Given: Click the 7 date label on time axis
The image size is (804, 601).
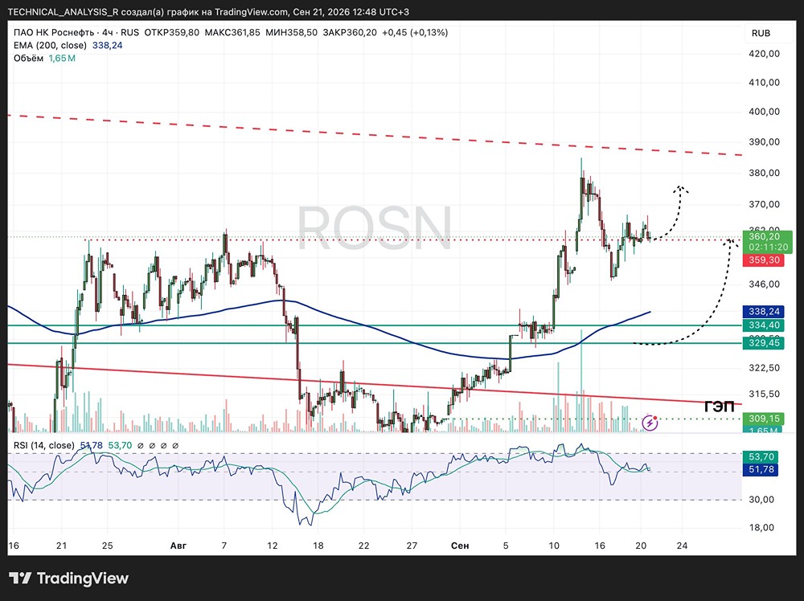Looking at the screenshot, I should (224, 546).
